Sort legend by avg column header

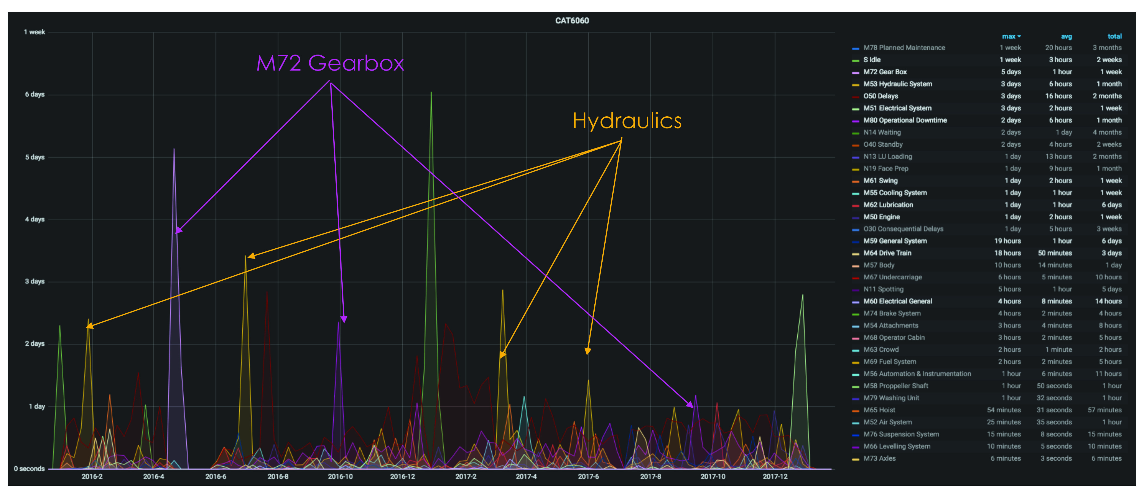click(1066, 36)
